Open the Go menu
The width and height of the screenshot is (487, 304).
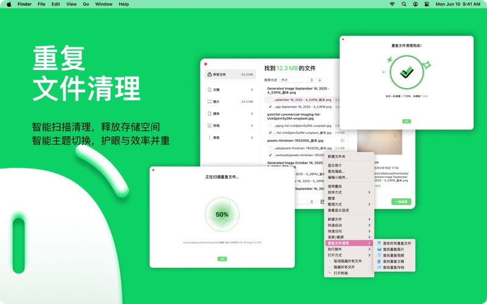pos(86,4)
